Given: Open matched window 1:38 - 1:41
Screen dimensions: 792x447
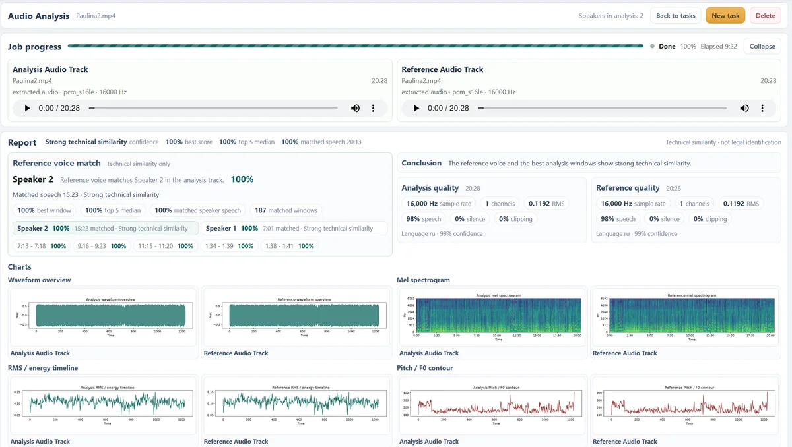Looking at the screenshot, I should pyautogui.click(x=289, y=246).
